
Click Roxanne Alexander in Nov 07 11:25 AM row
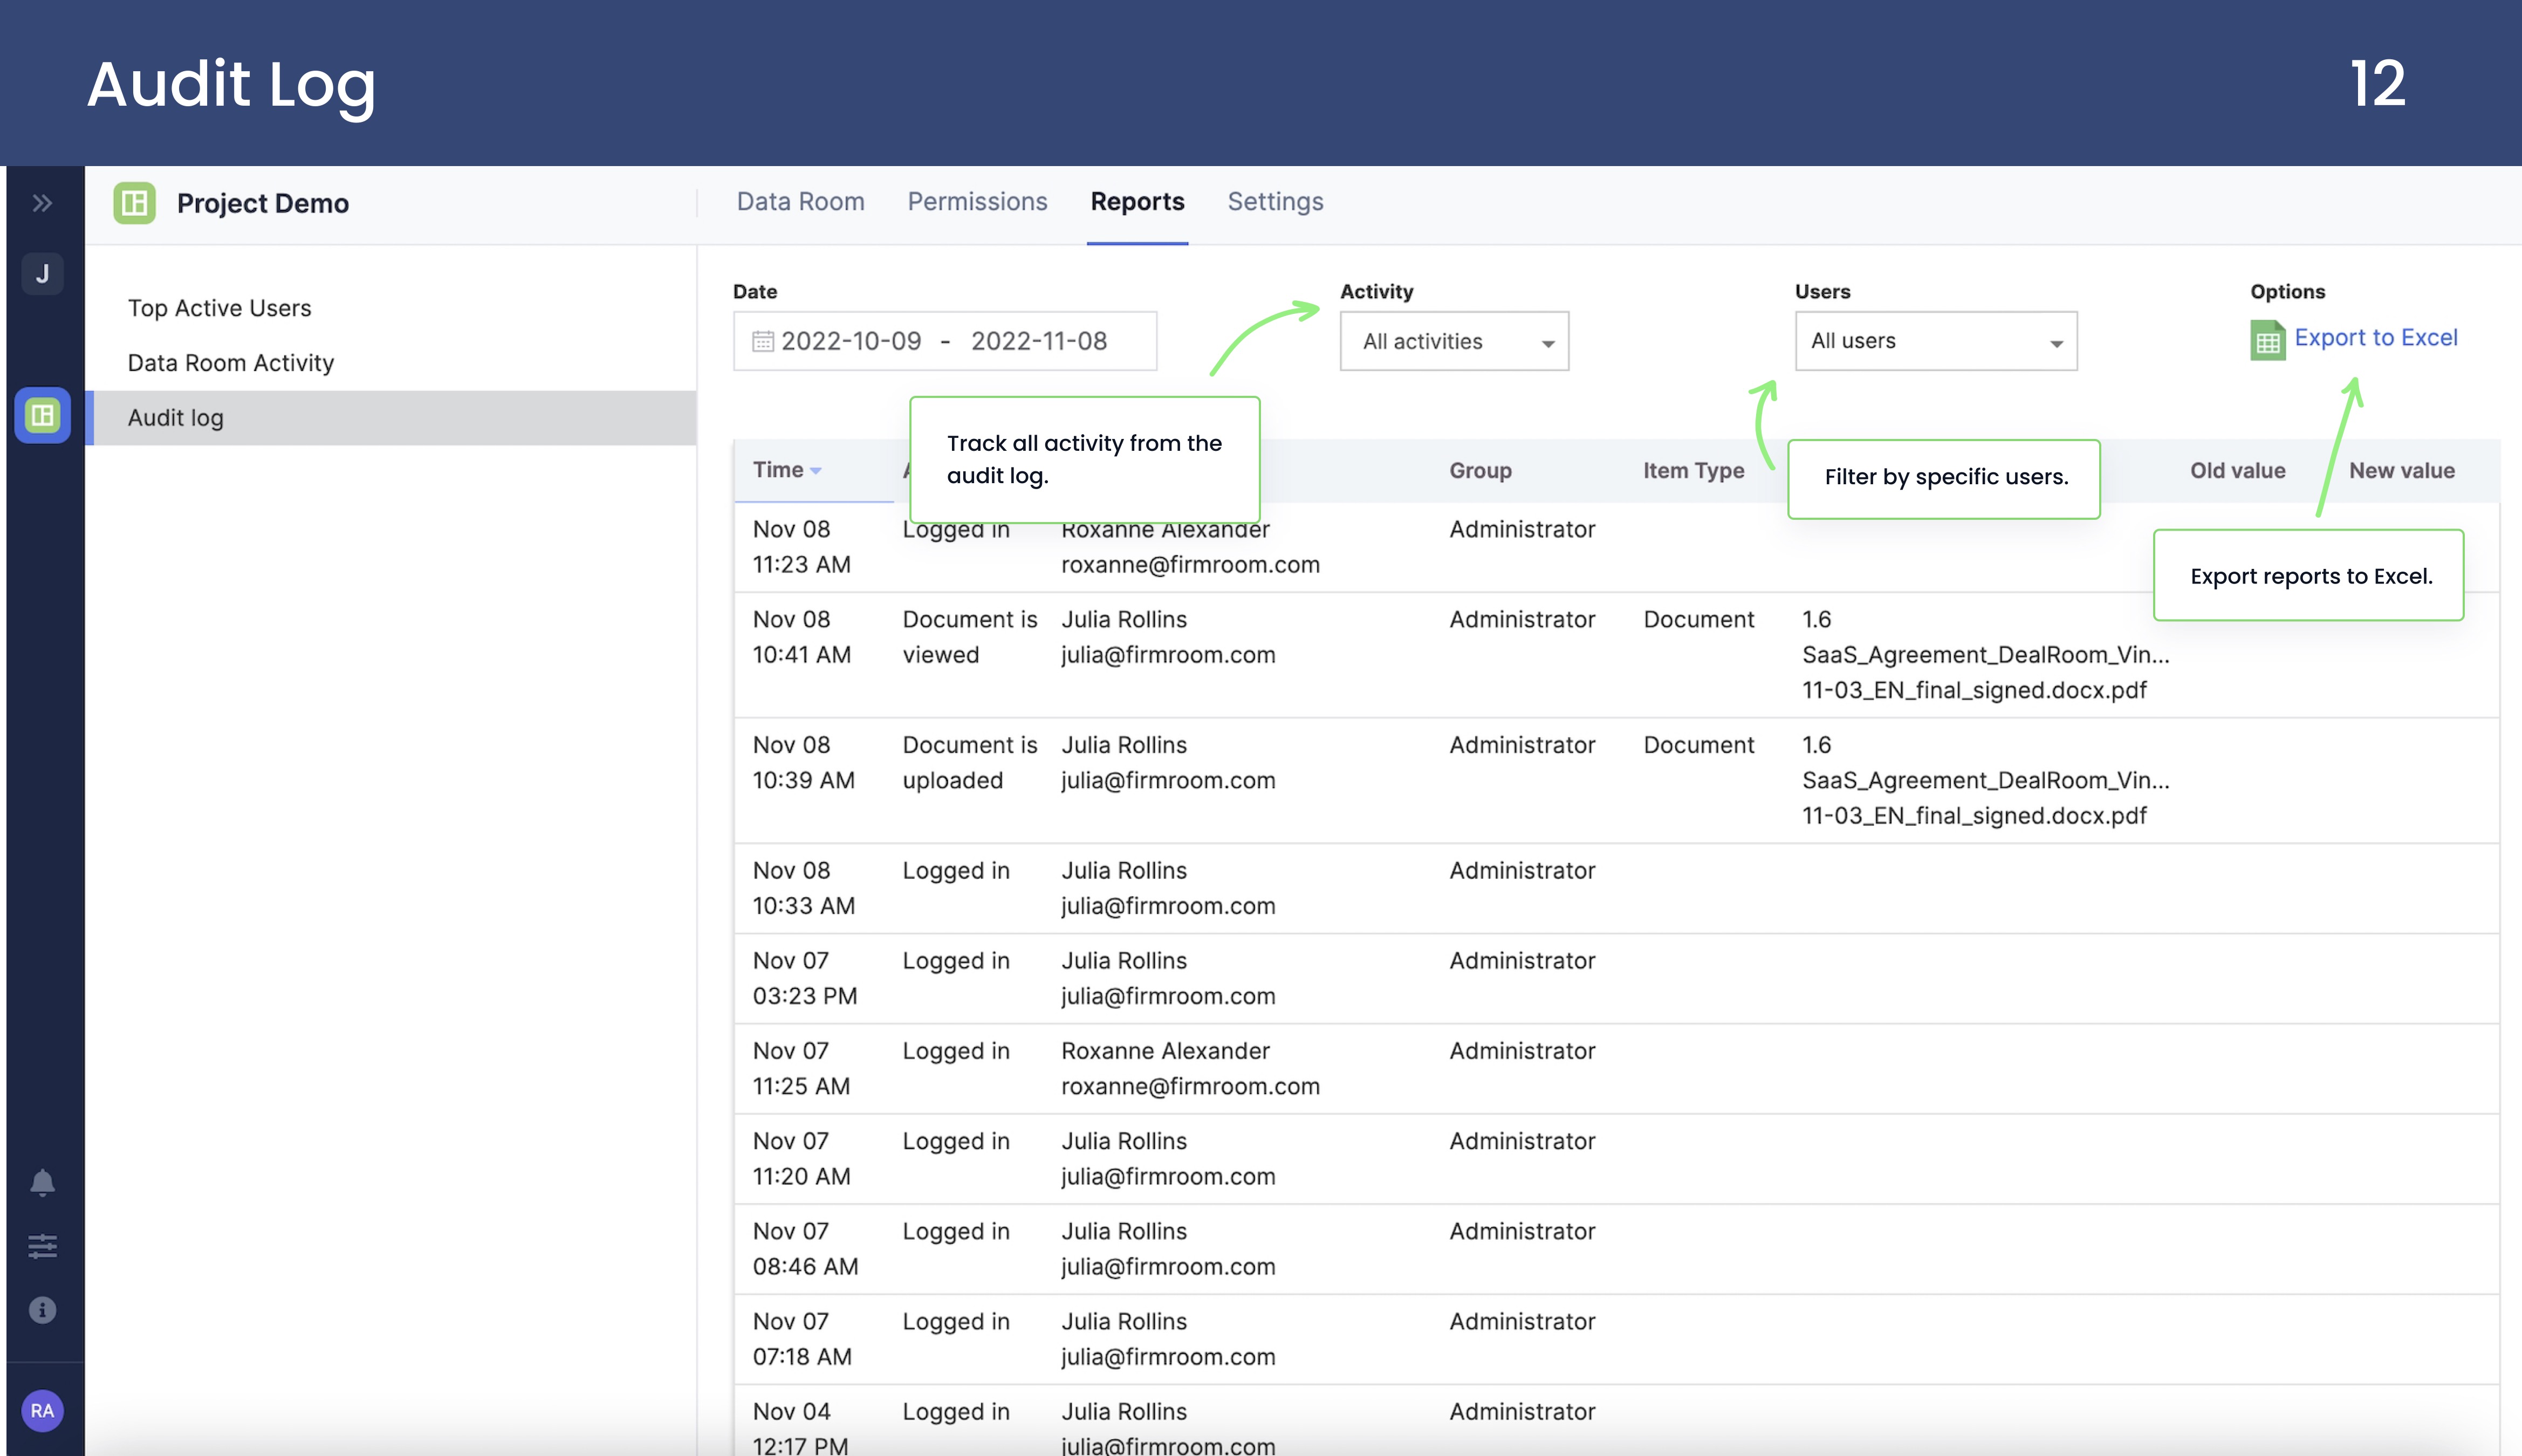[1165, 1051]
